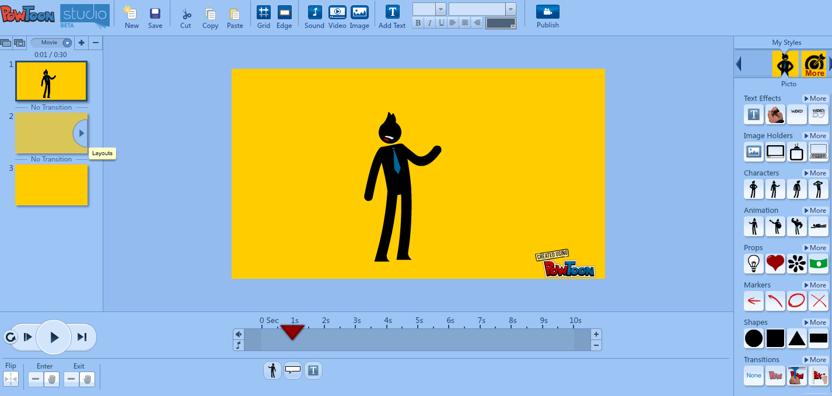This screenshot has width=832, height=396.
Task: Save the project with Save icon
Action: [155, 17]
